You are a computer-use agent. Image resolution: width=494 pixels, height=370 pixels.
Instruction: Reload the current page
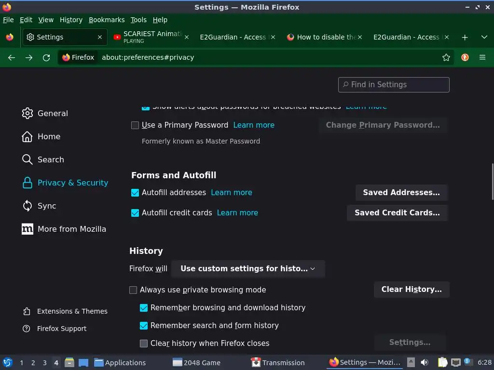(46, 58)
